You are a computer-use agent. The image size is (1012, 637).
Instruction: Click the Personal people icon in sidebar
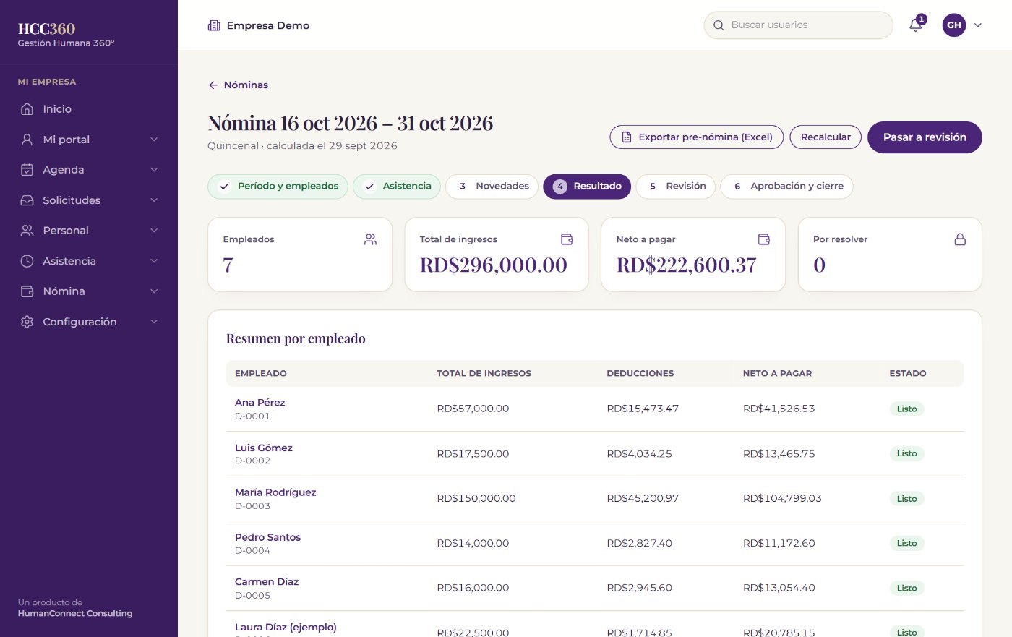coord(27,231)
